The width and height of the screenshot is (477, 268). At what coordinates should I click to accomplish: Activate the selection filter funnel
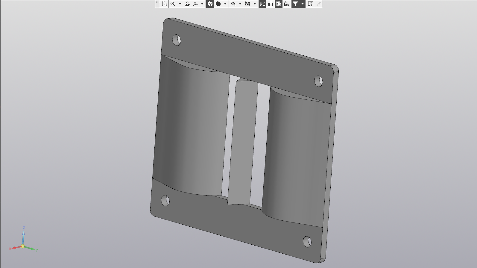(x=295, y=4)
